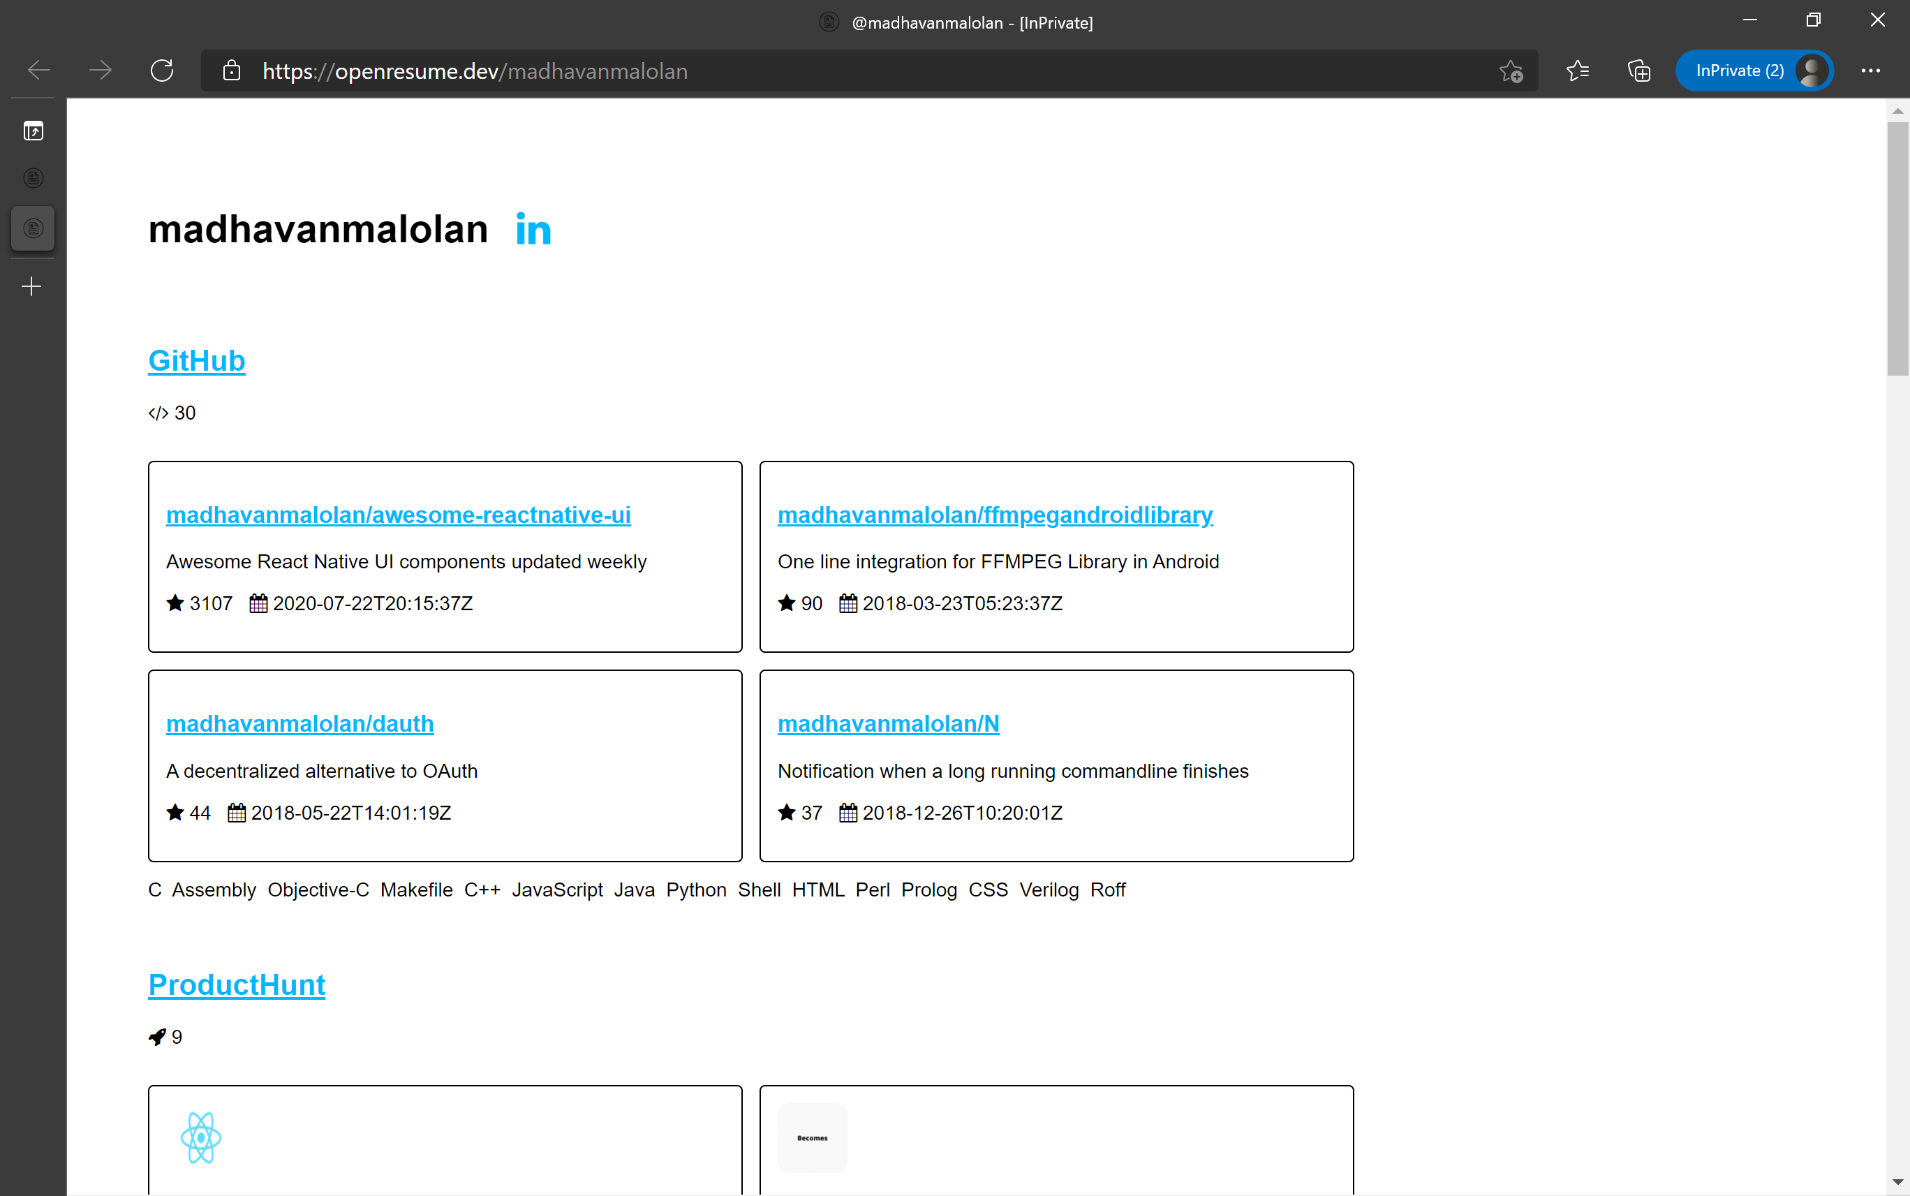Click the forward navigation arrow

101,71
